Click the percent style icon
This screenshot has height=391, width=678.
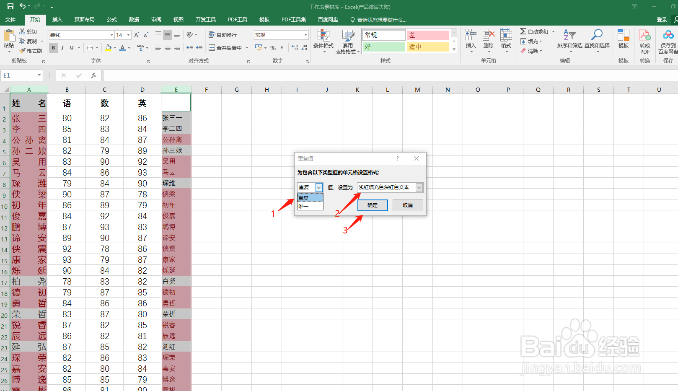coord(273,48)
